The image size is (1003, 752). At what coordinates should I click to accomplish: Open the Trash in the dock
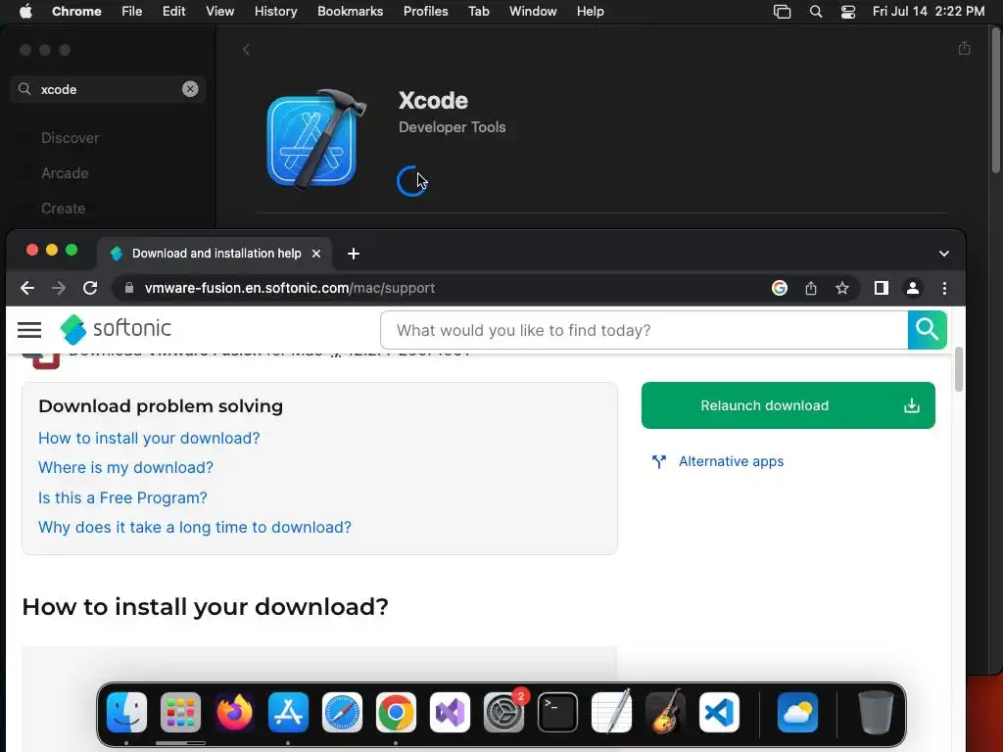(x=876, y=712)
